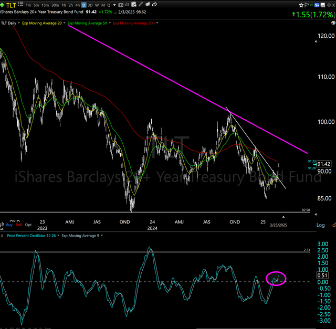
Task: Click the save chart disk icon
Action: (323, 5)
